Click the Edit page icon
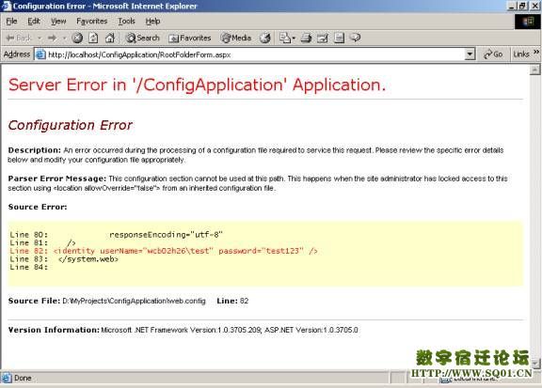The image size is (542, 388). tap(322, 38)
